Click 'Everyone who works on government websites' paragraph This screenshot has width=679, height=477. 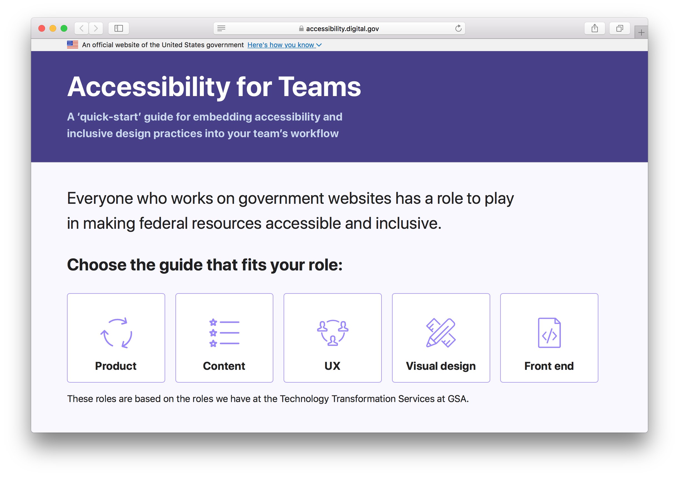coord(290,210)
